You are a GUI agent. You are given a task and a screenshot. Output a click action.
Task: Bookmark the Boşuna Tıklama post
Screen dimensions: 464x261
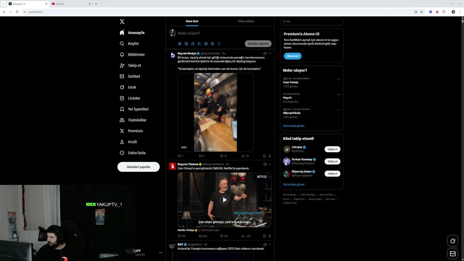tap(264, 236)
